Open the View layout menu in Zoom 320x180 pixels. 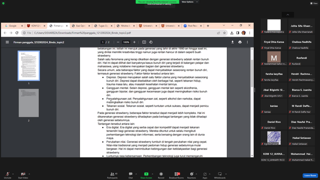314,3
